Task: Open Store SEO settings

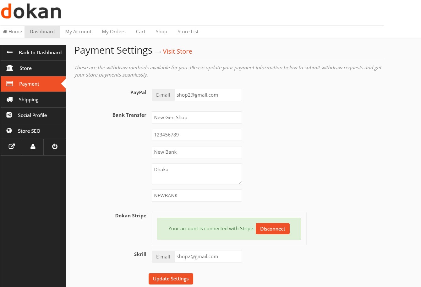Action: (x=33, y=131)
